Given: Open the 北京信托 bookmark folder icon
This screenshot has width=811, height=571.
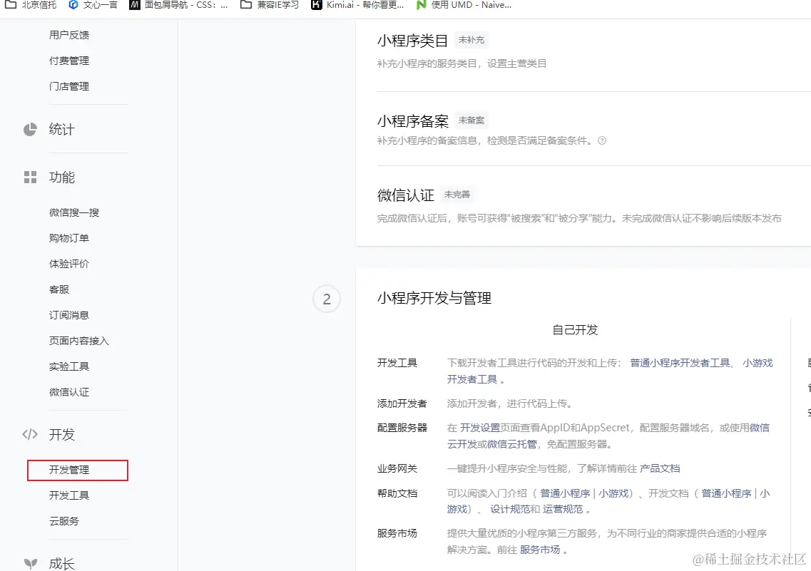Looking at the screenshot, I should pos(11,5).
